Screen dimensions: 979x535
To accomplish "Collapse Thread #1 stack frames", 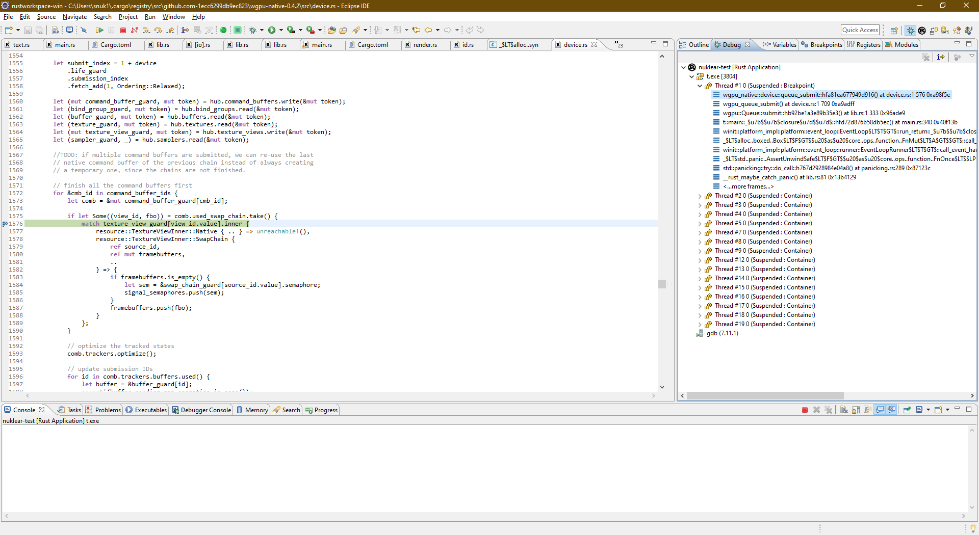I will tap(700, 86).
